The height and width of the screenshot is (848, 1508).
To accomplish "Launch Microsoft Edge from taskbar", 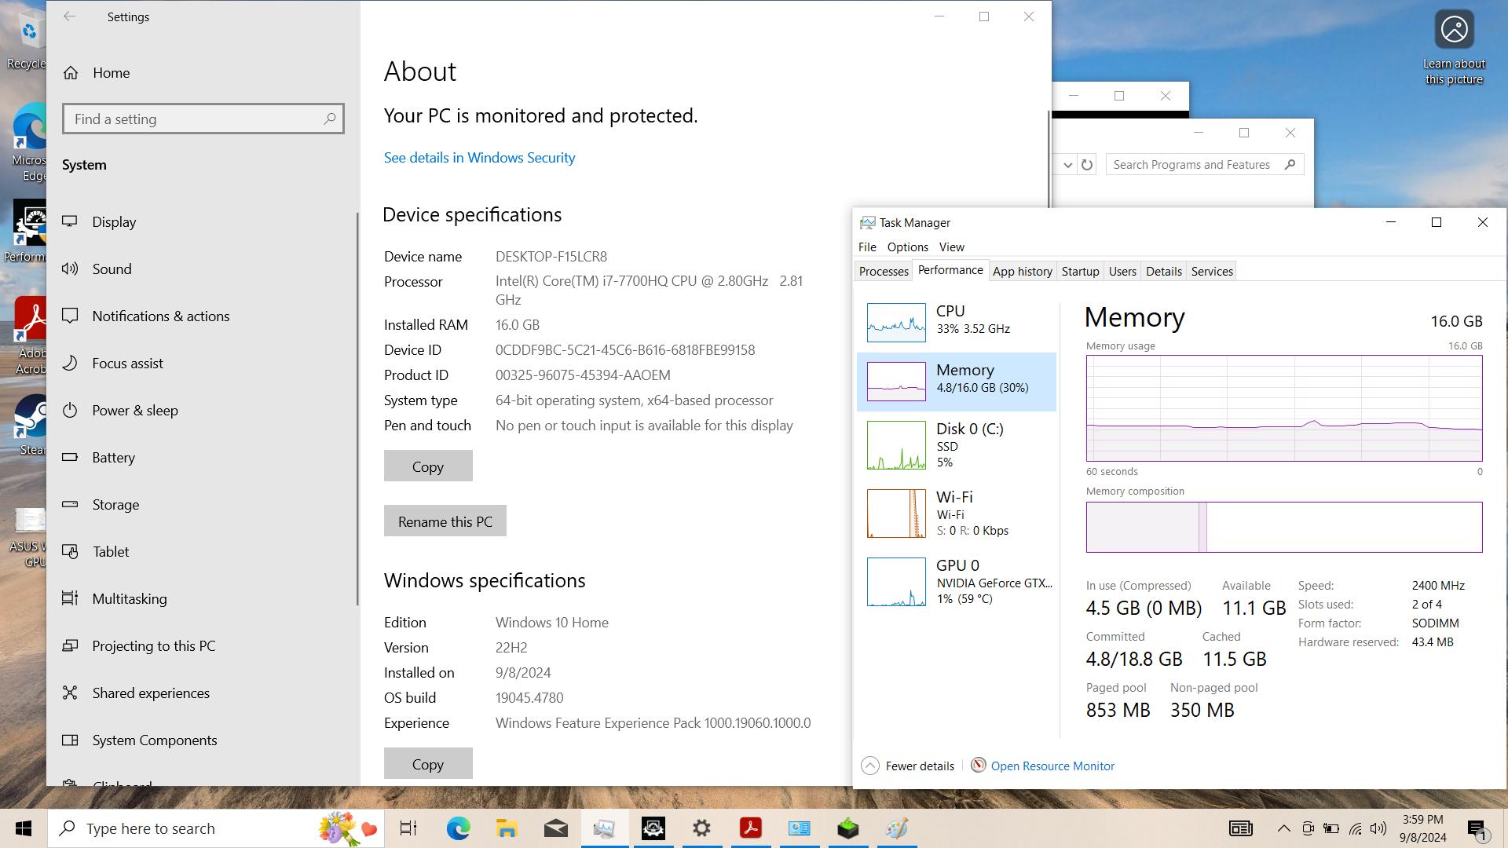I will [458, 828].
